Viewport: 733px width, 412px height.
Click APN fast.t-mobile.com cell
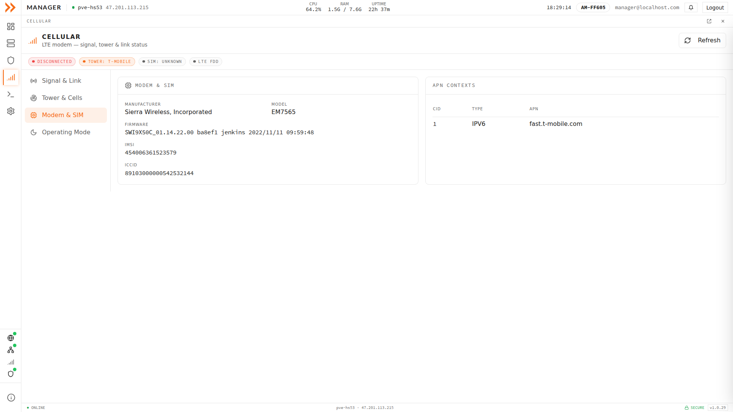(555, 124)
